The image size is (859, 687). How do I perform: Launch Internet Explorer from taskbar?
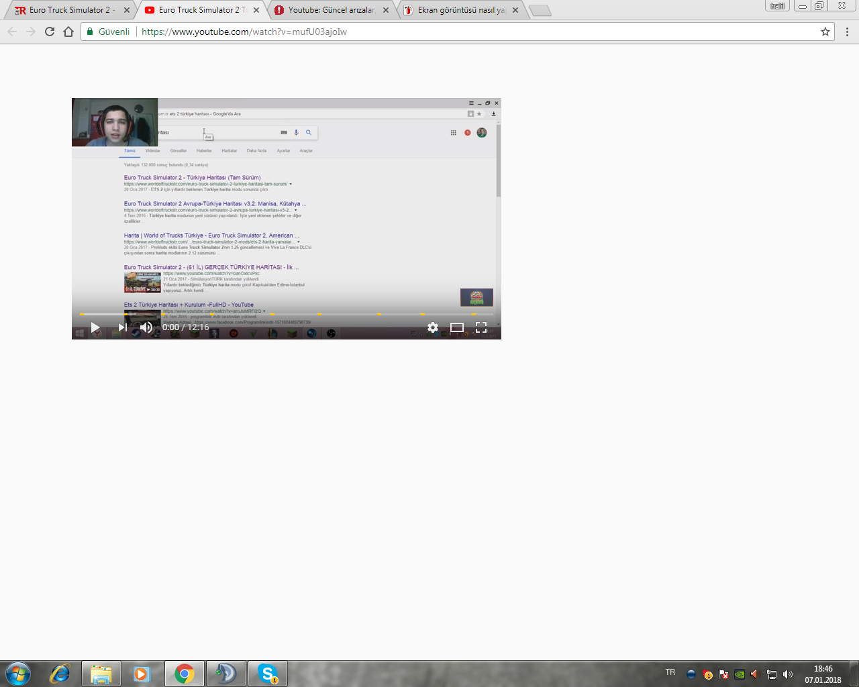tap(60, 674)
